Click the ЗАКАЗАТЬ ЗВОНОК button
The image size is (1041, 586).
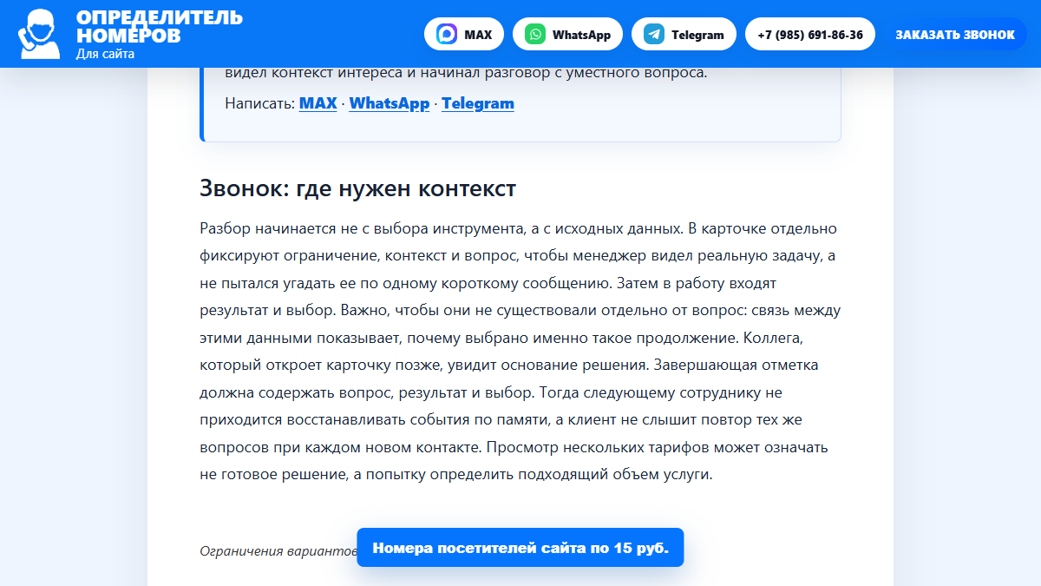(955, 35)
